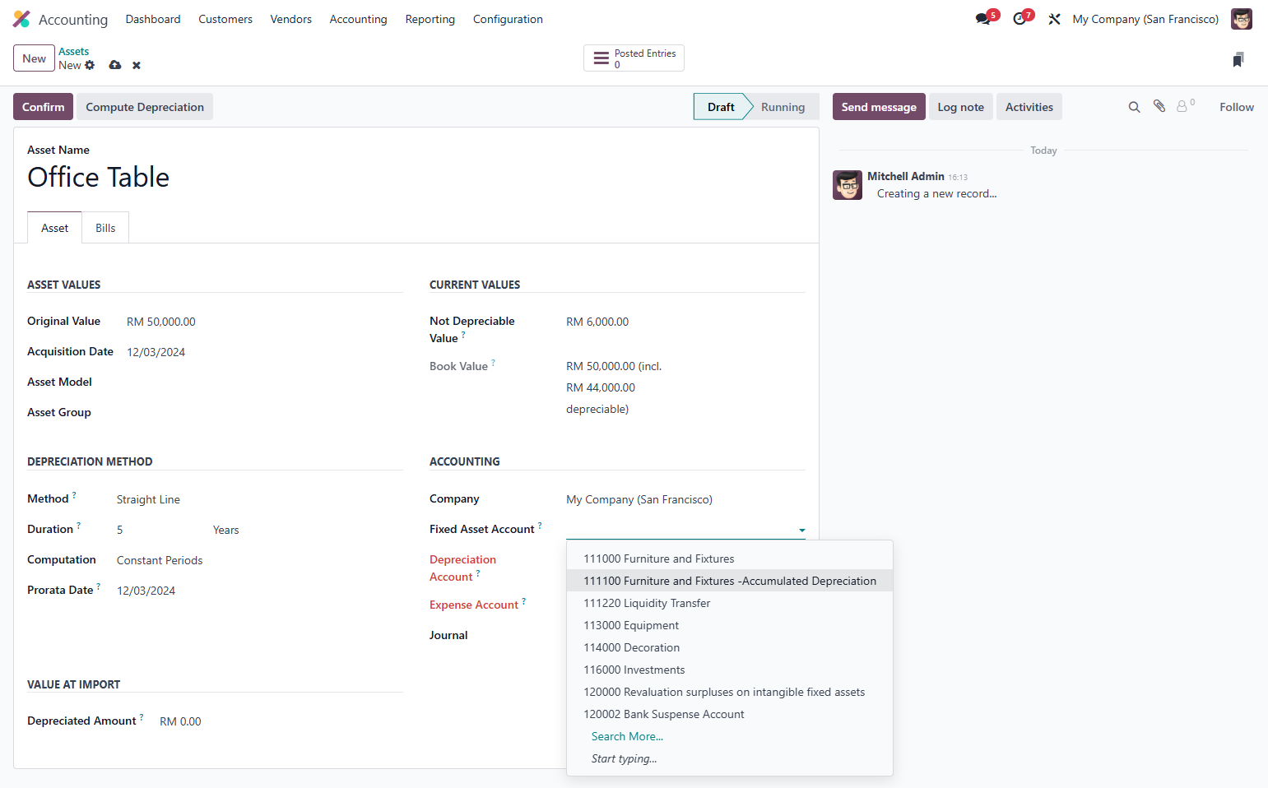The height and width of the screenshot is (788, 1268).
Task: Click the Office Table asset name field
Action: pos(416,178)
